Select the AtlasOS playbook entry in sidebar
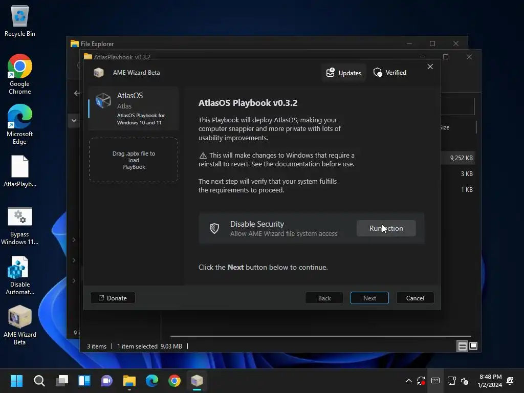Viewport: 524px width, 393px height. coord(134,108)
